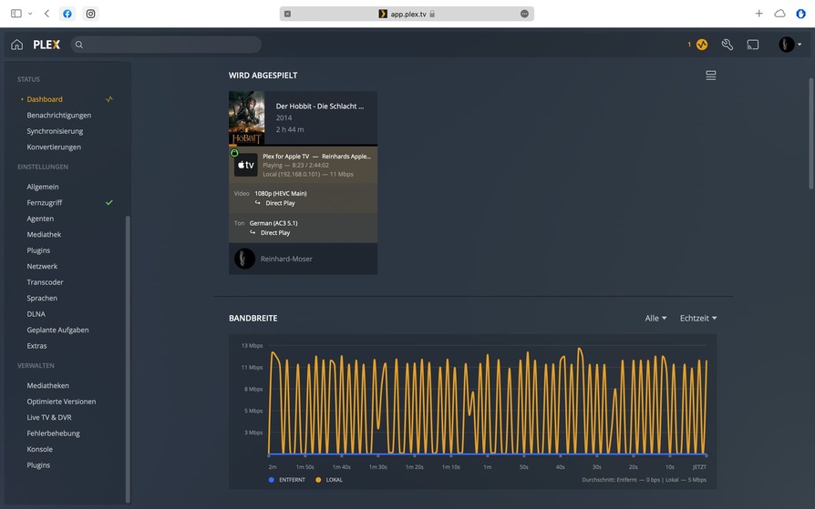Toggle the ENTFERNT legend series
The image size is (815, 509).
(287, 480)
